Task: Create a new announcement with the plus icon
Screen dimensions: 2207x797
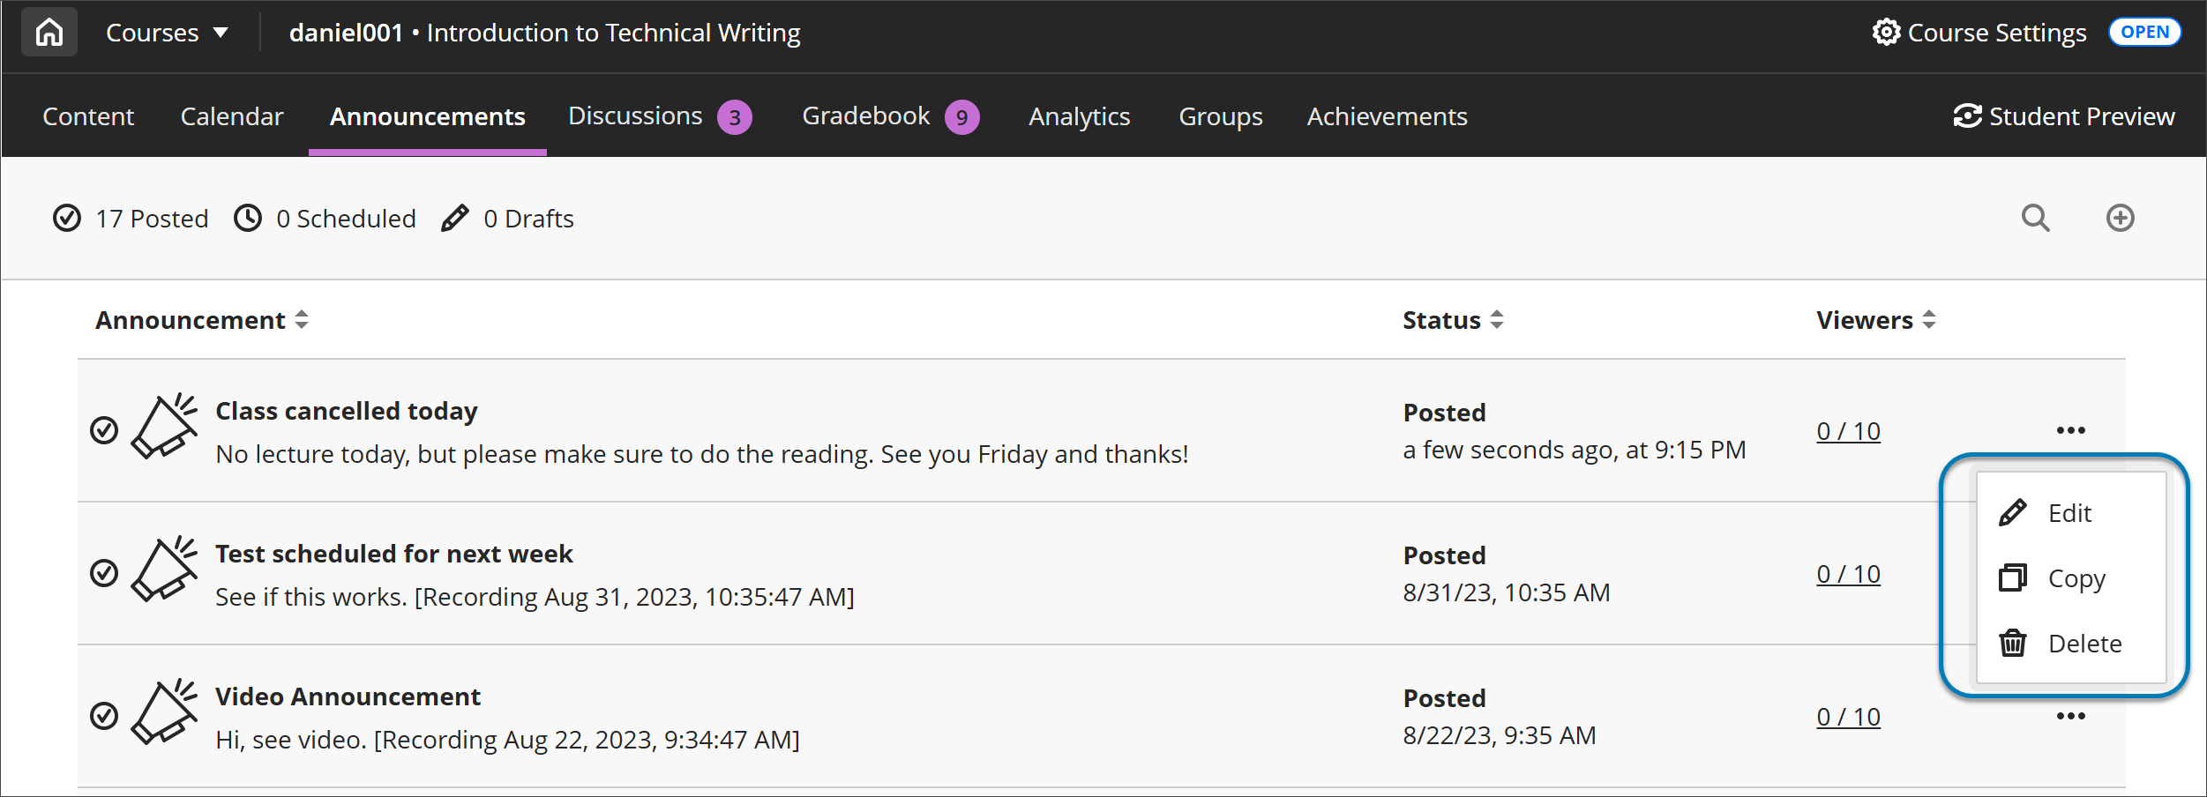Action: pos(2121,218)
